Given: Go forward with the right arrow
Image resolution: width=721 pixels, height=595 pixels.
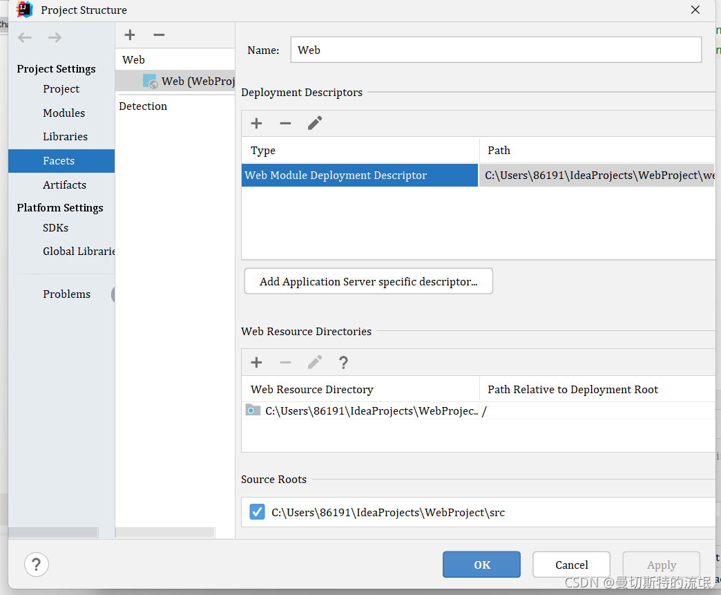Looking at the screenshot, I should tap(55, 37).
